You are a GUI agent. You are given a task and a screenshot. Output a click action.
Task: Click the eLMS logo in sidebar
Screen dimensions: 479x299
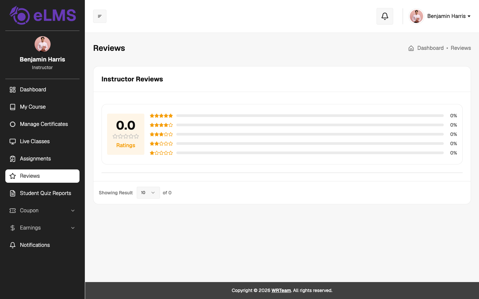tap(43, 15)
